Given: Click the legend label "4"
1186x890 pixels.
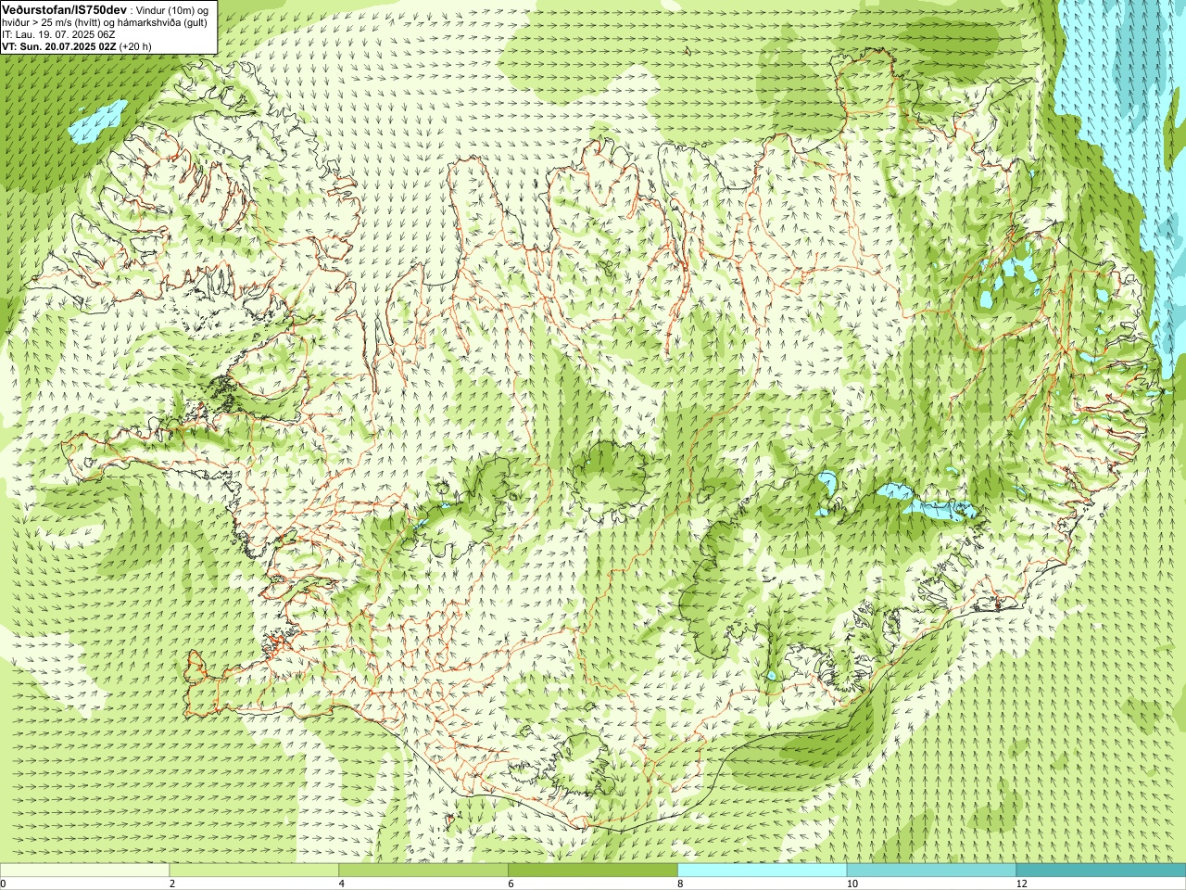Looking at the screenshot, I should tap(342, 884).
